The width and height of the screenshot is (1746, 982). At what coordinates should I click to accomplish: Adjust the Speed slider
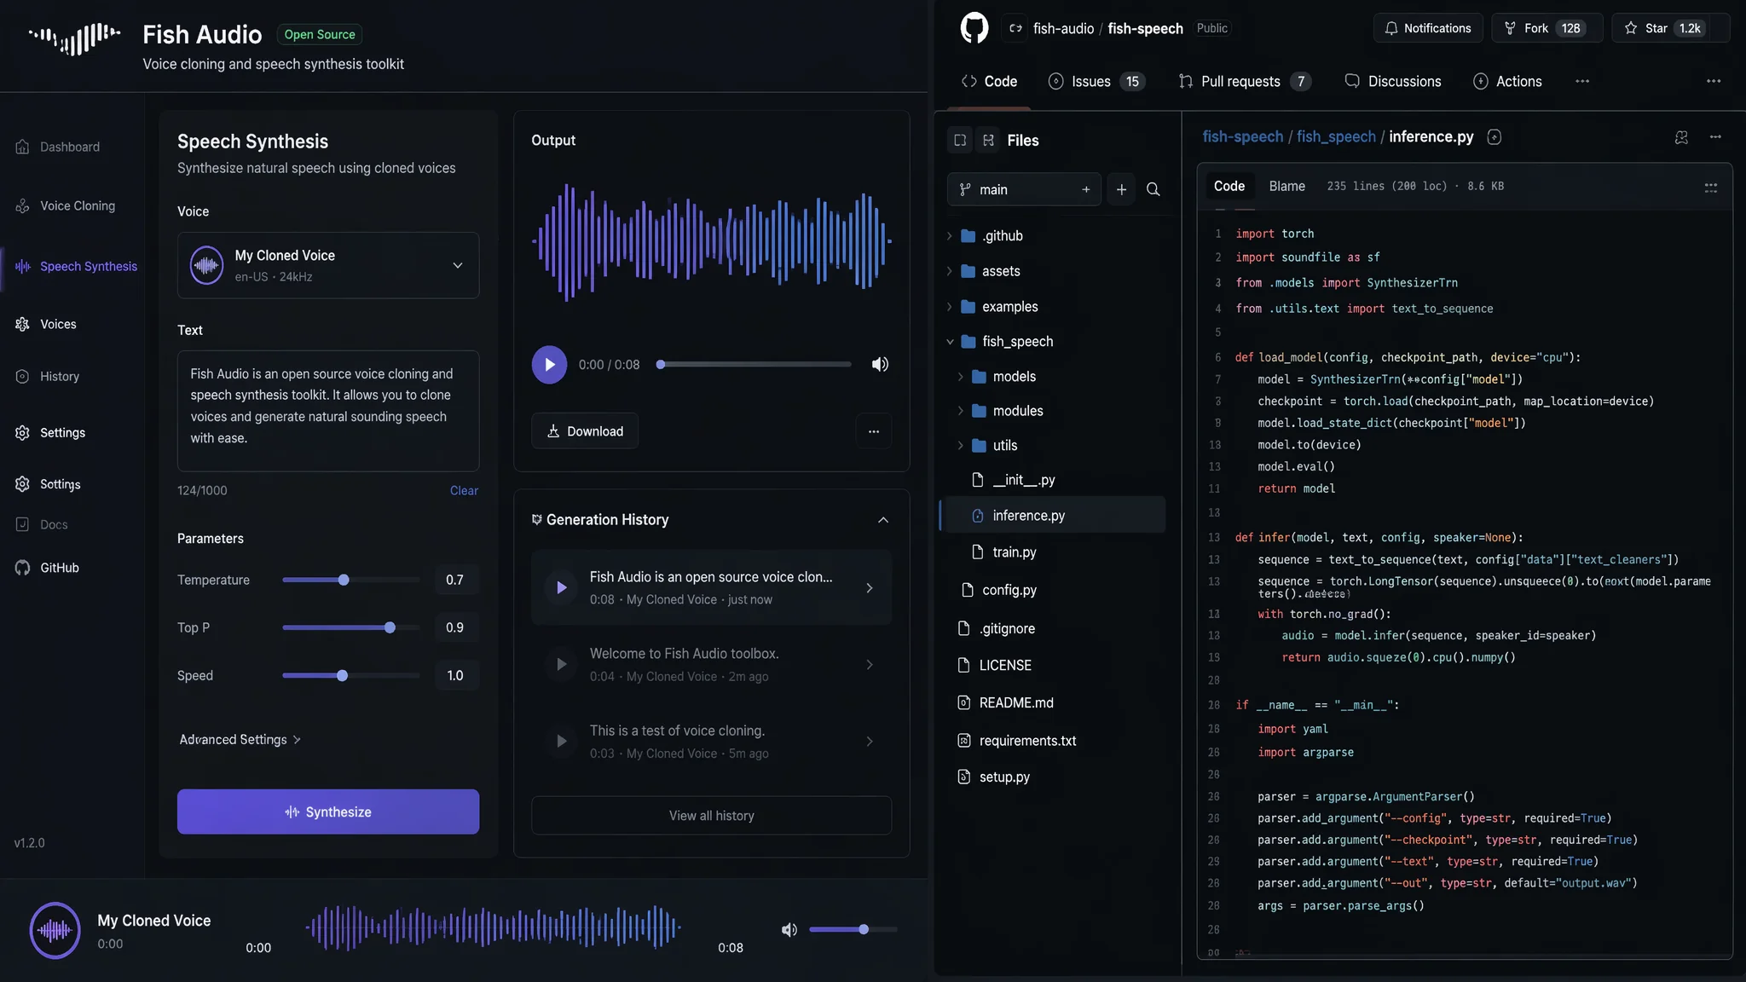click(x=350, y=675)
